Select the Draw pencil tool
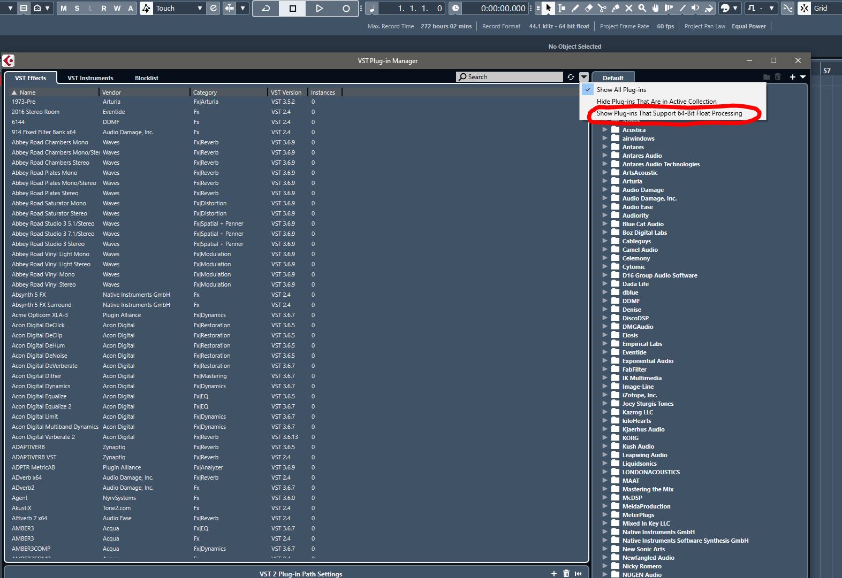This screenshot has height=578, width=842. pos(575,8)
